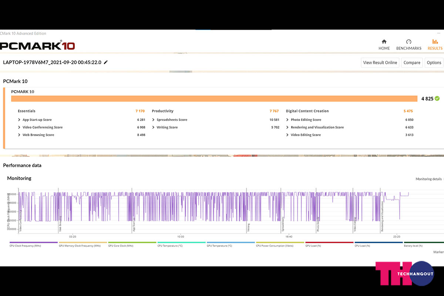Click the 16:40 time axis label

[289, 237]
